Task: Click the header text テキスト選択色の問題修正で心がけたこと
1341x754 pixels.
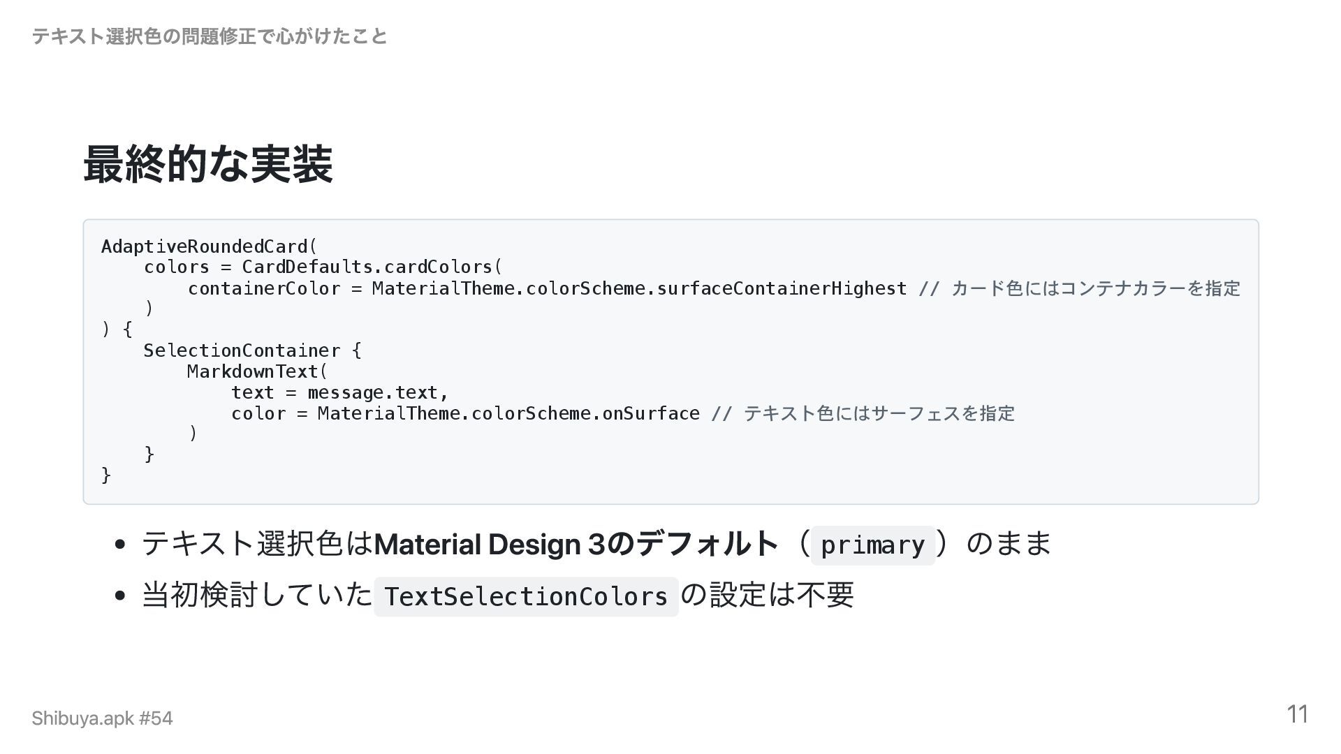Action: click(x=210, y=36)
